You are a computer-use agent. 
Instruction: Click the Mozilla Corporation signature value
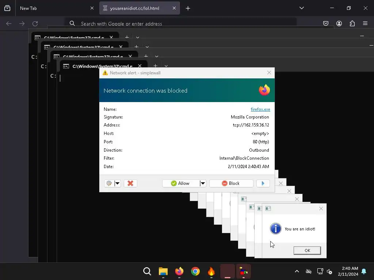pos(250,117)
